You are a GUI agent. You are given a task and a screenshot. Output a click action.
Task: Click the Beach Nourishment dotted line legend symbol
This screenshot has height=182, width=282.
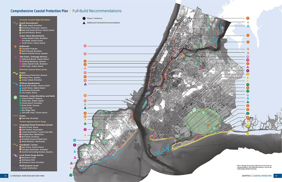coord(15,23)
